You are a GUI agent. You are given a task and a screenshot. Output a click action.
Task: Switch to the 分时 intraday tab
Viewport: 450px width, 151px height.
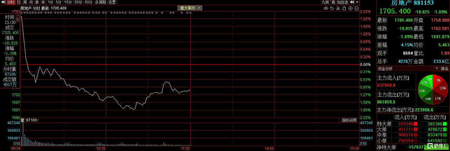pyautogui.click(x=11, y=2)
